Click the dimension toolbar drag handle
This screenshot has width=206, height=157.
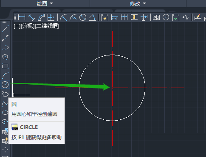pos(15,17)
